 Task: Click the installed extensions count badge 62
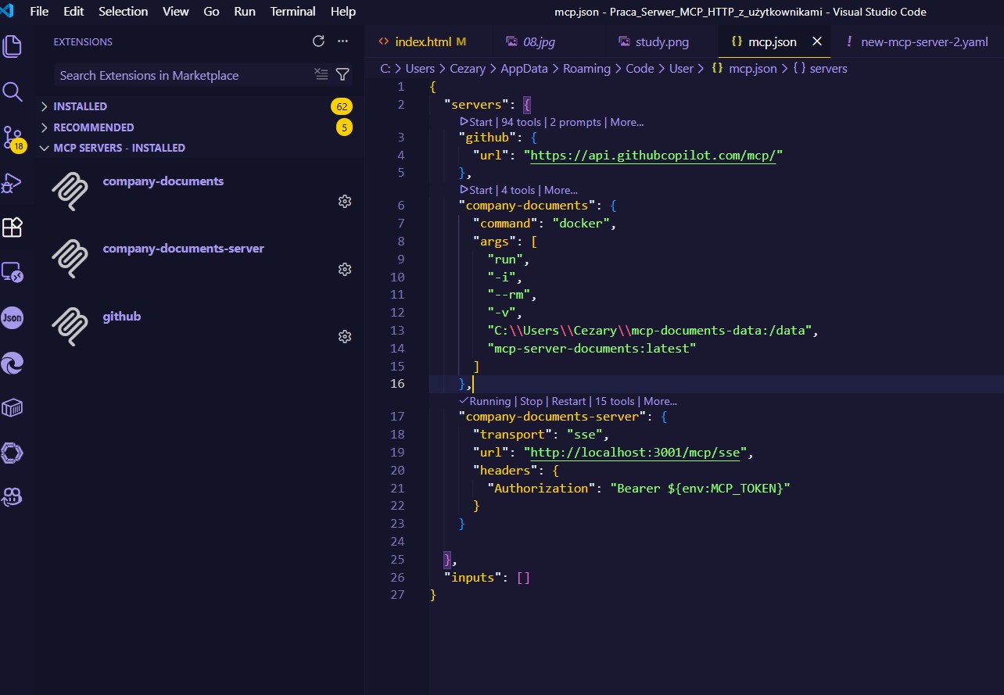tap(342, 106)
